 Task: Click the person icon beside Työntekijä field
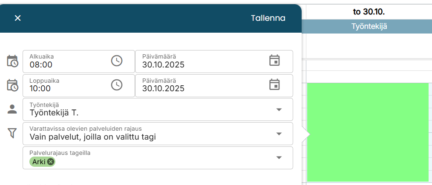click(x=12, y=109)
